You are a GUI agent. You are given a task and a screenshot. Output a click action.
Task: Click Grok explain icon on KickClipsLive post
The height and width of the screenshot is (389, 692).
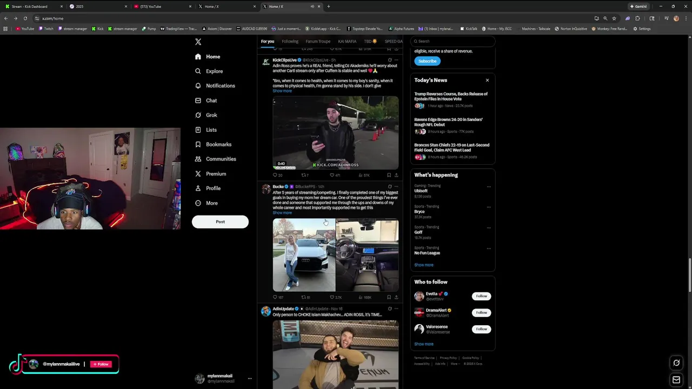389,60
